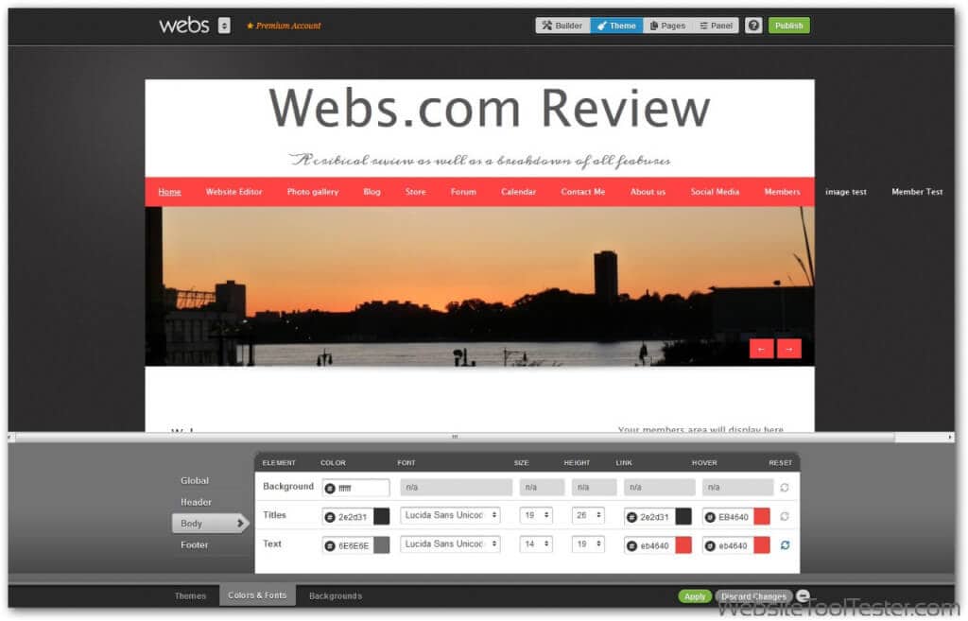
Task: Reset the Background row settings
Action: pyautogui.click(x=785, y=488)
